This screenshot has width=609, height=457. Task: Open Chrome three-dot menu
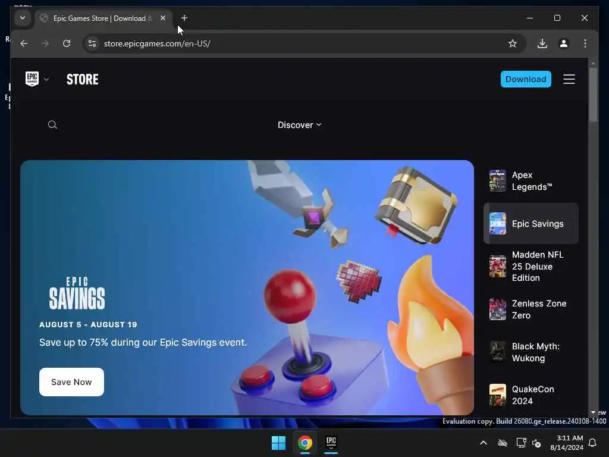point(585,43)
